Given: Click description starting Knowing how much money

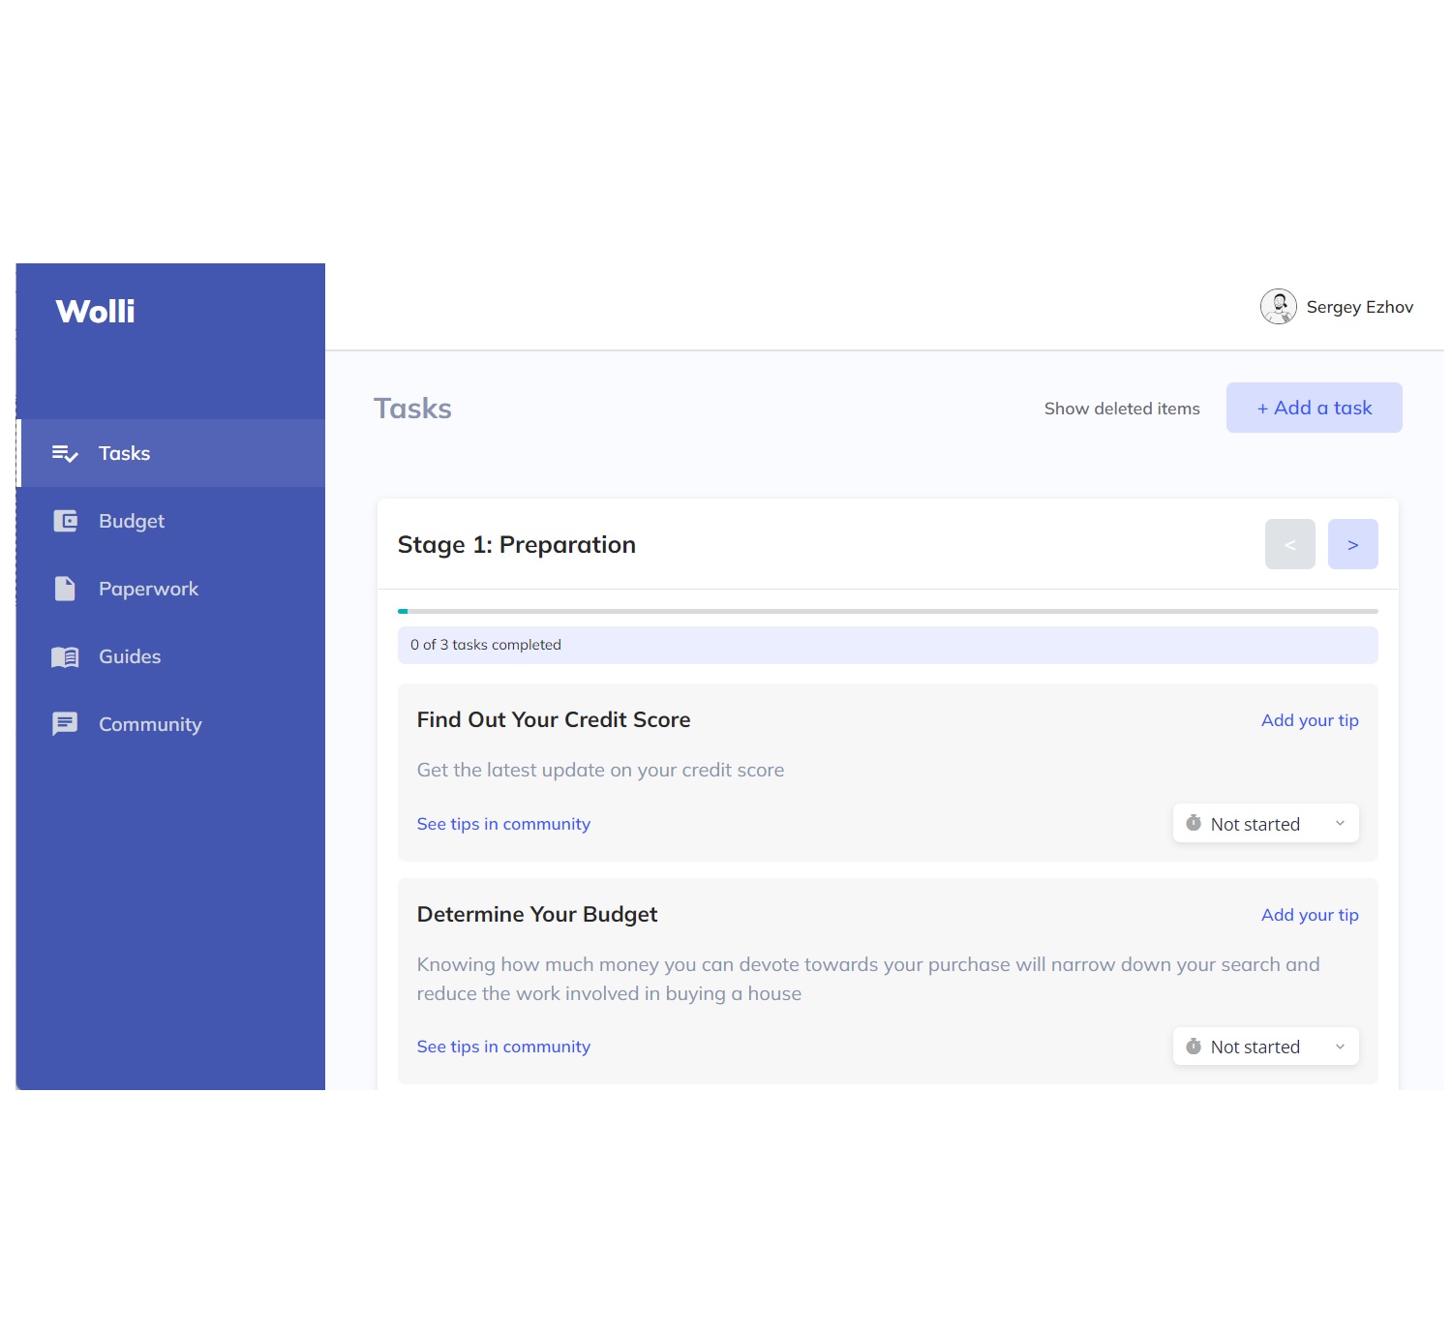Looking at the screenshot, I should tap(868, 979).
